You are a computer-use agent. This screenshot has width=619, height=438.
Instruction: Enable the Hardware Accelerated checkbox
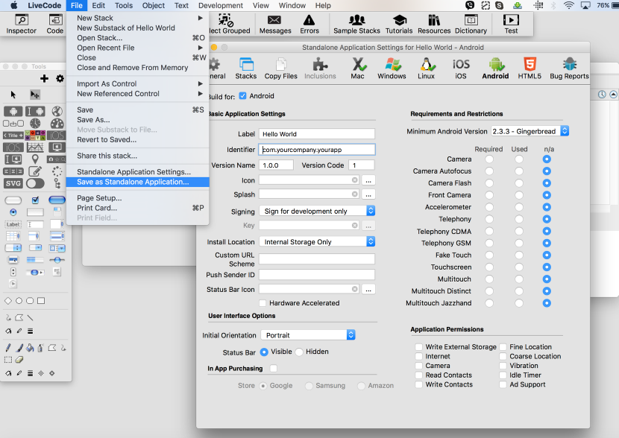[263, 302]
